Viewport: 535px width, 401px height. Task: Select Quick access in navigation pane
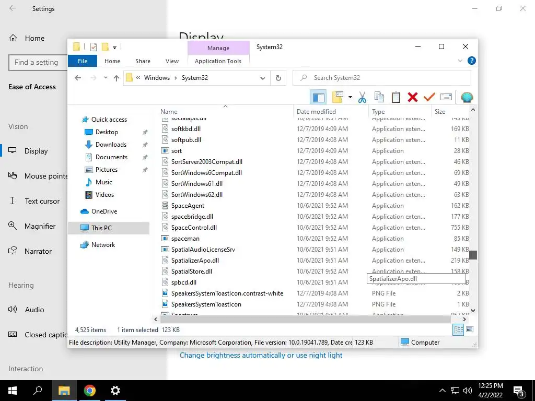pos(109,120)
